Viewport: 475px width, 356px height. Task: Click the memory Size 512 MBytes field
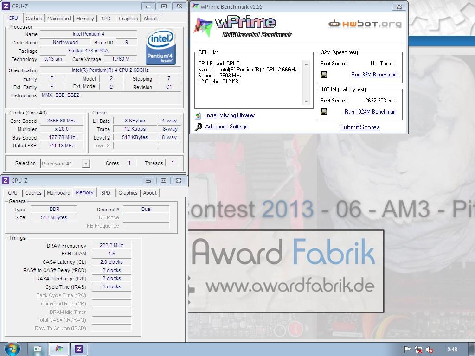(54, 217)
